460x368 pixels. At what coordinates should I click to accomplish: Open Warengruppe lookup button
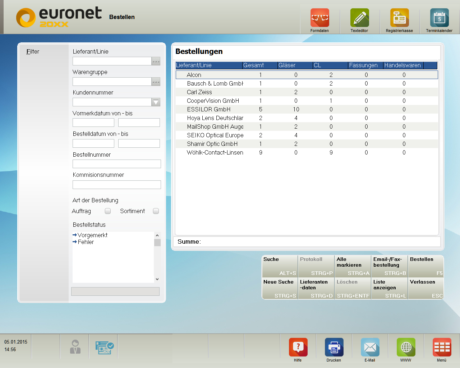pos(156,82)
